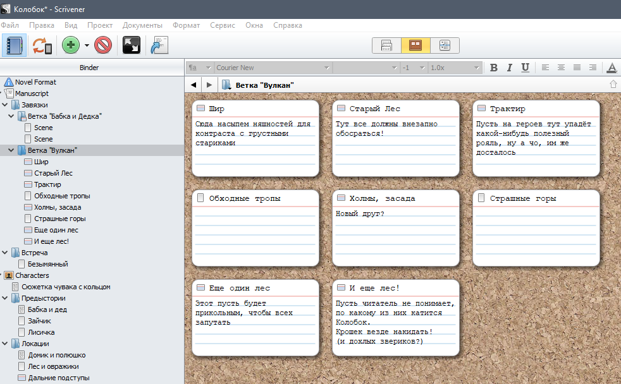Open the Проект menu
Screen dimensions: 621x384
[x=100, y=25]
